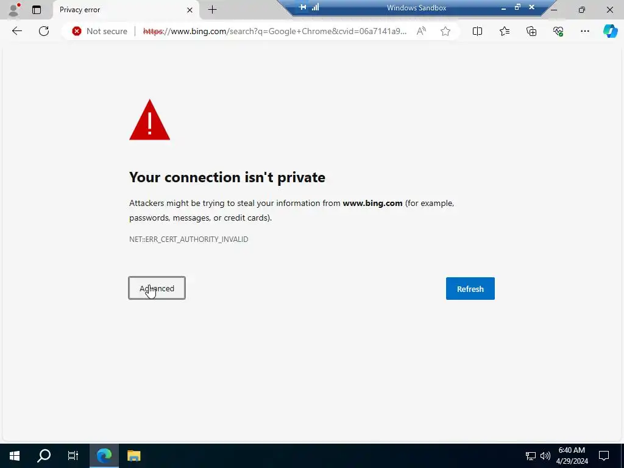Click the volume speaker tray icon

coord(545,456)
